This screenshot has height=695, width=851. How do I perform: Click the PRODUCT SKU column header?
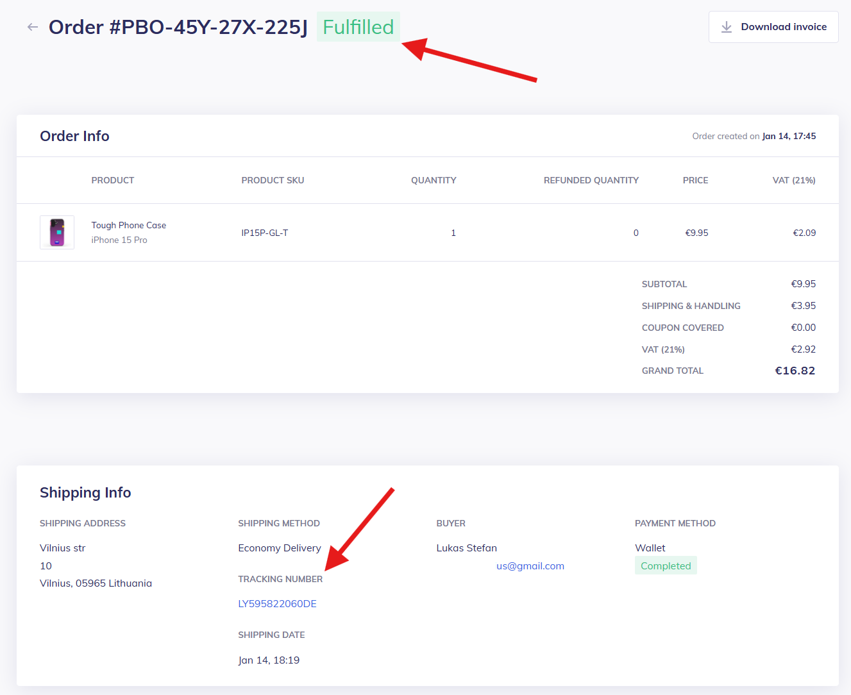point(273,180)
